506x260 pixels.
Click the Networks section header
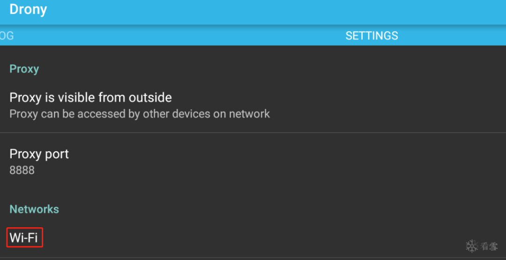[34, 209]
